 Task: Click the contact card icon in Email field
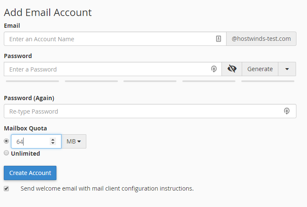(218, 39)
